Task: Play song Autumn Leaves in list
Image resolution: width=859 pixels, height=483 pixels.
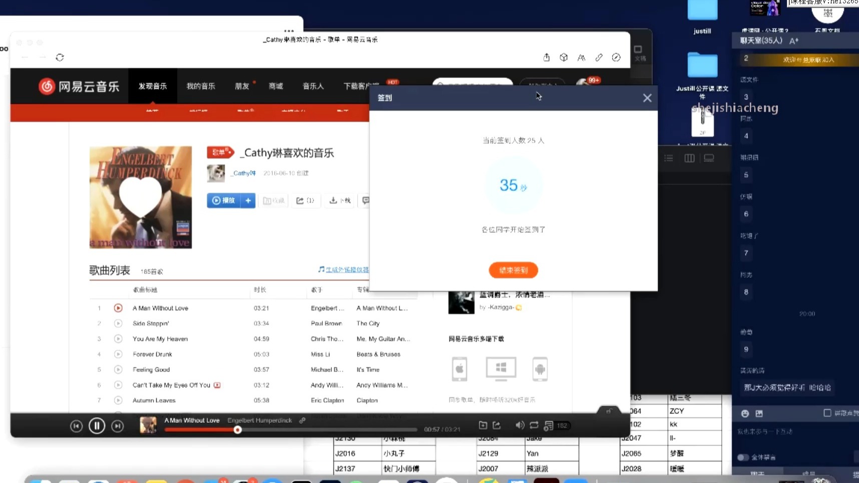Action: point(118,400)
